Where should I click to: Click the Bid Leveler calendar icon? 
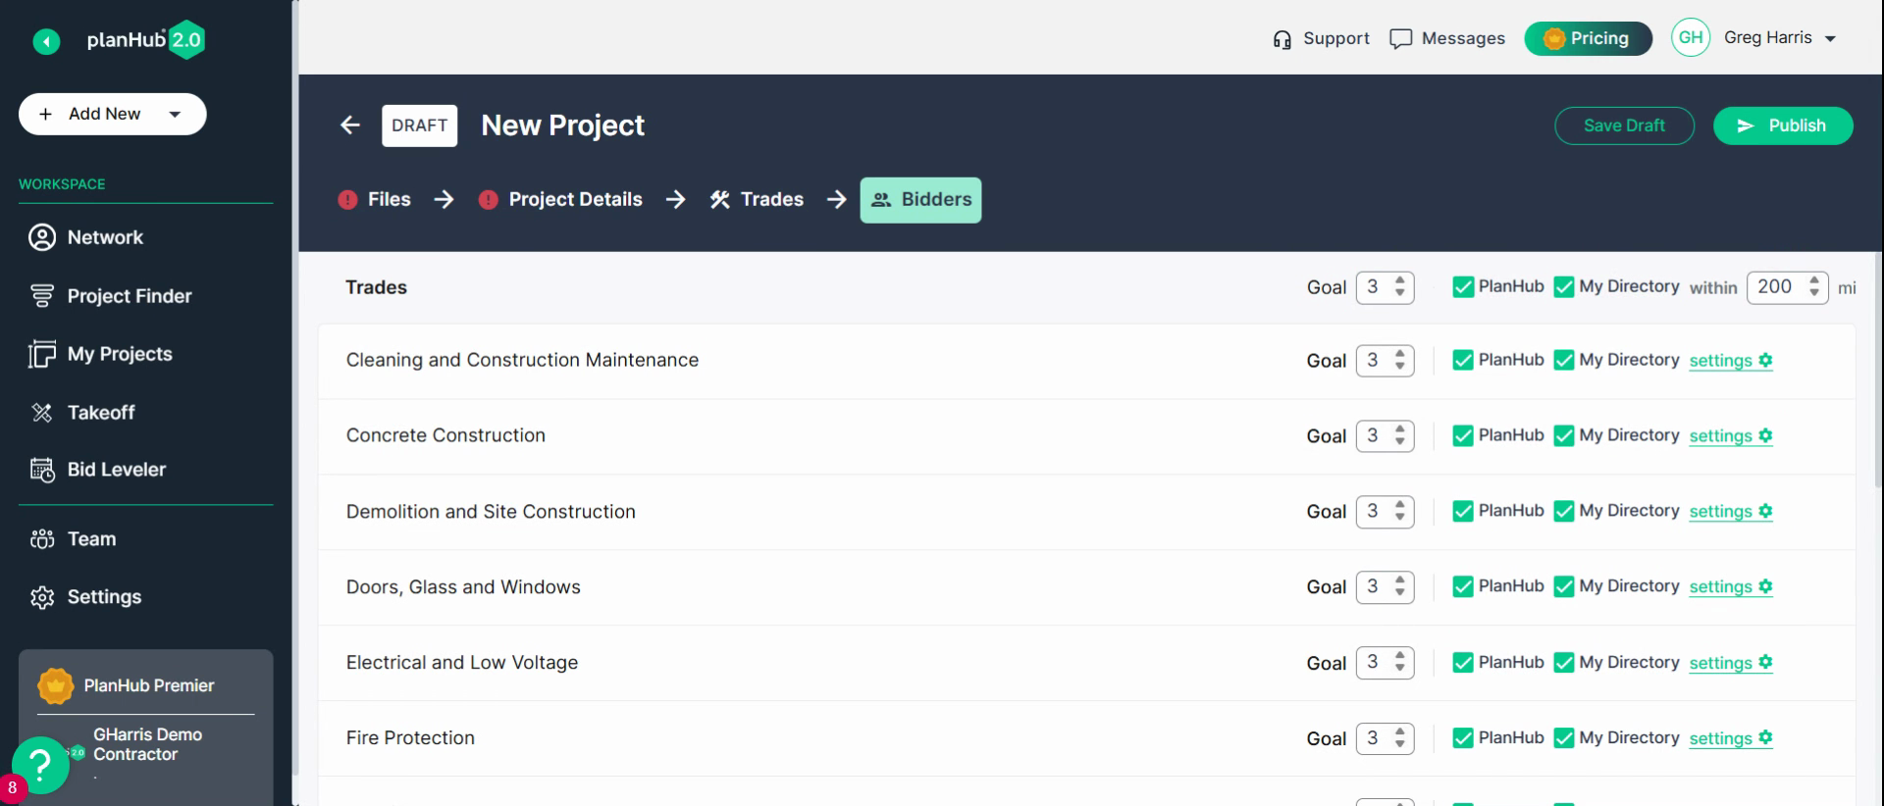42,470
